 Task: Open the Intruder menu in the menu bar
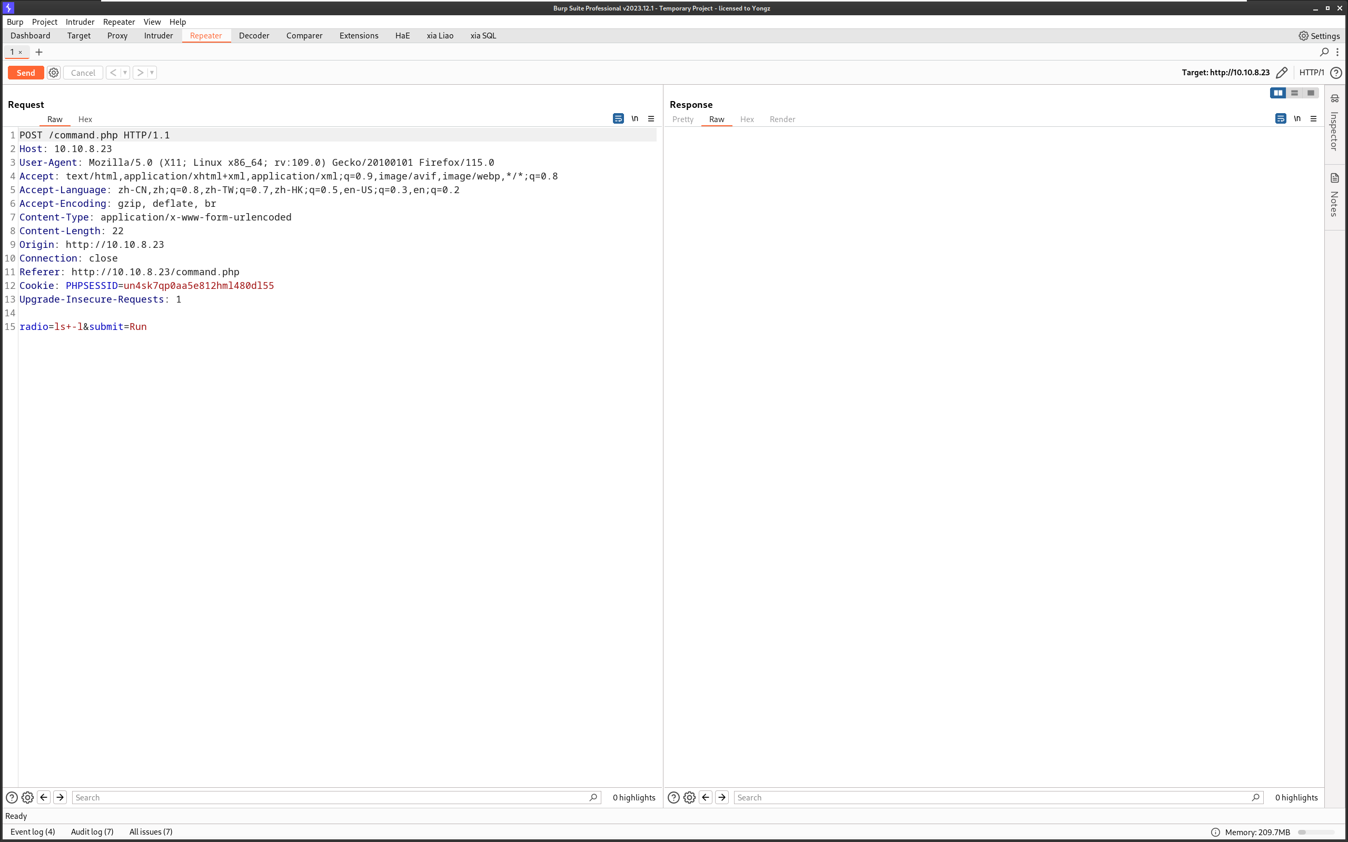(x=80, y=22)
